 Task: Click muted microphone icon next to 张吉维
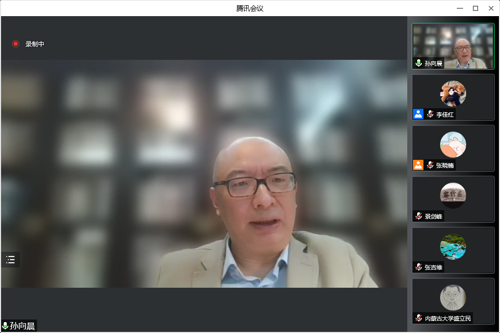pyautogui.click(x=419, y=267)
